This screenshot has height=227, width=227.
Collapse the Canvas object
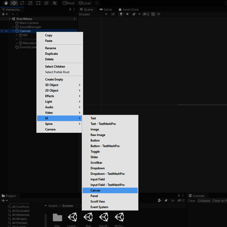pos(13,31)
